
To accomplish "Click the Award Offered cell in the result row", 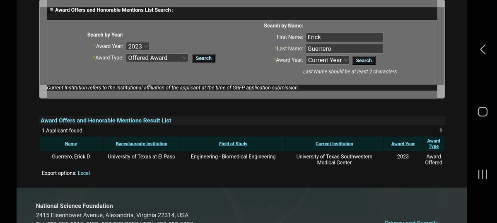I will 434,159.
